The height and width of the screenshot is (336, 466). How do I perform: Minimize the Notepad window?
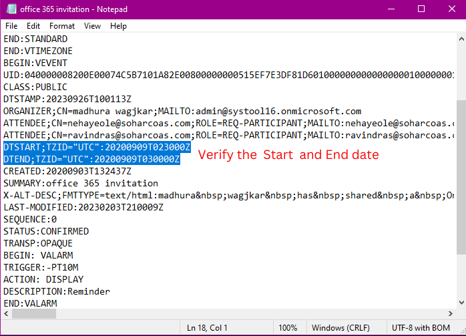point(391,9)
